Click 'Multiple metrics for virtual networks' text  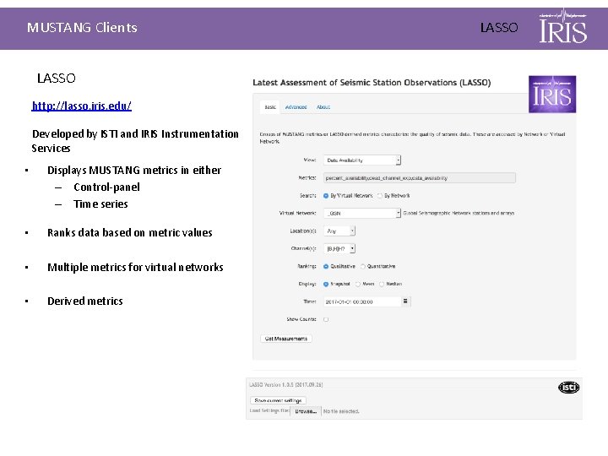[135, 268]
